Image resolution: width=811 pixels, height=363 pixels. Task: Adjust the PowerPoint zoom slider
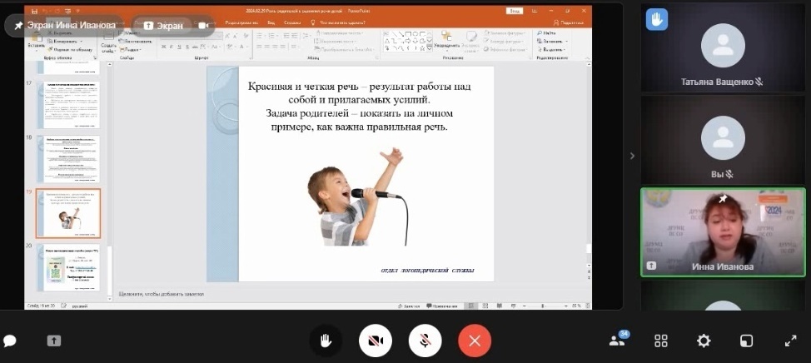click(x=543, y=306)
